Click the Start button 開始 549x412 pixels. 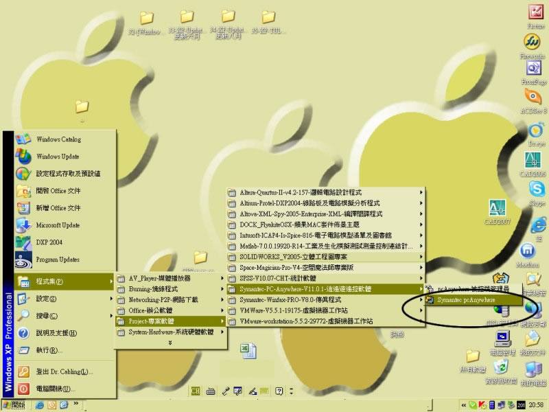coord(14,405)
